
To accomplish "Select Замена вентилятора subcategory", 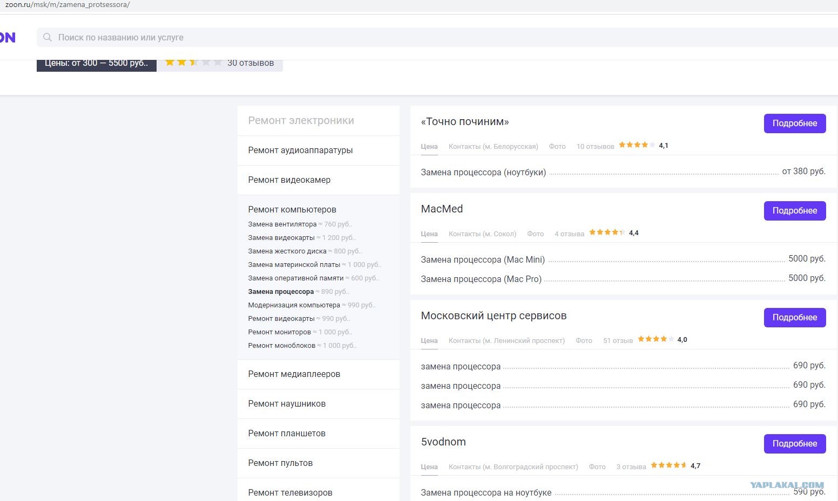I will (282, 224).
